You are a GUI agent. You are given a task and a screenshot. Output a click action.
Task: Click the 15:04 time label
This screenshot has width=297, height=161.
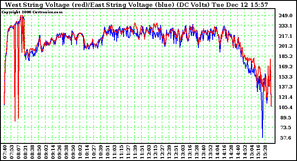coord(252,152)
